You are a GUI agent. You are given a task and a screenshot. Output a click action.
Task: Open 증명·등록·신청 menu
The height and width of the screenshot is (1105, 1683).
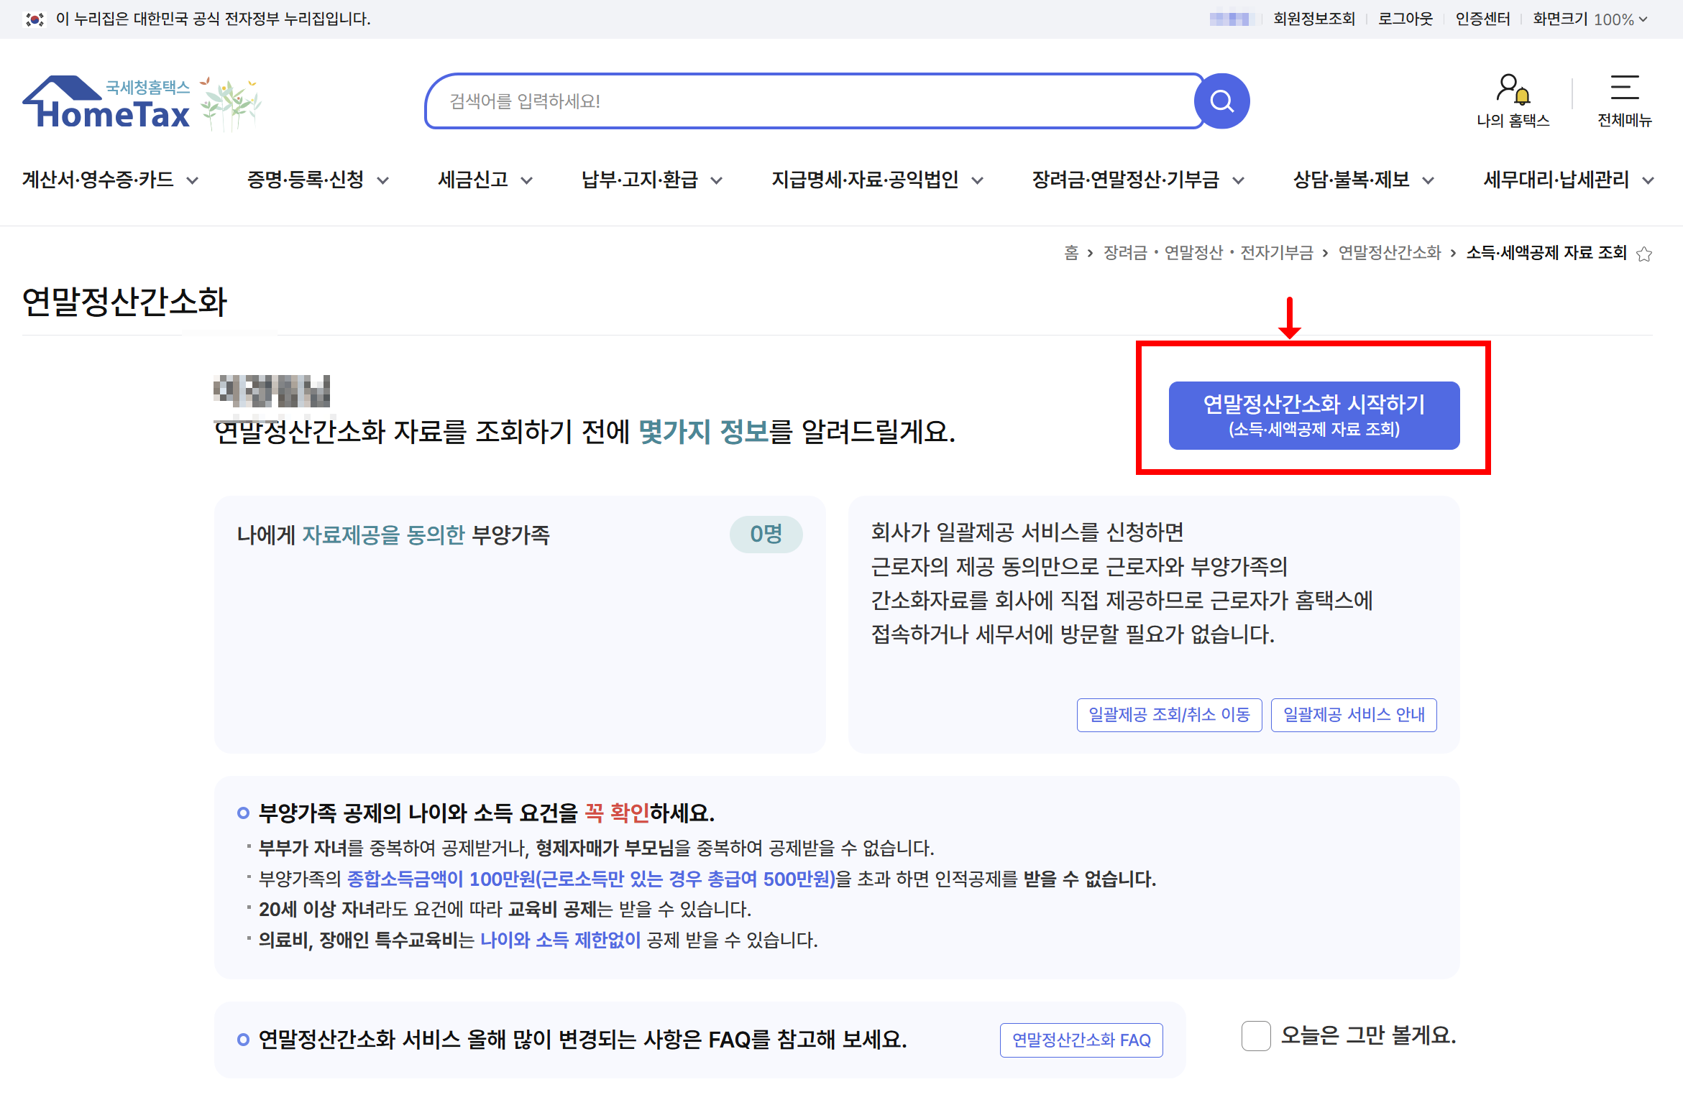(x=306, y=180)
